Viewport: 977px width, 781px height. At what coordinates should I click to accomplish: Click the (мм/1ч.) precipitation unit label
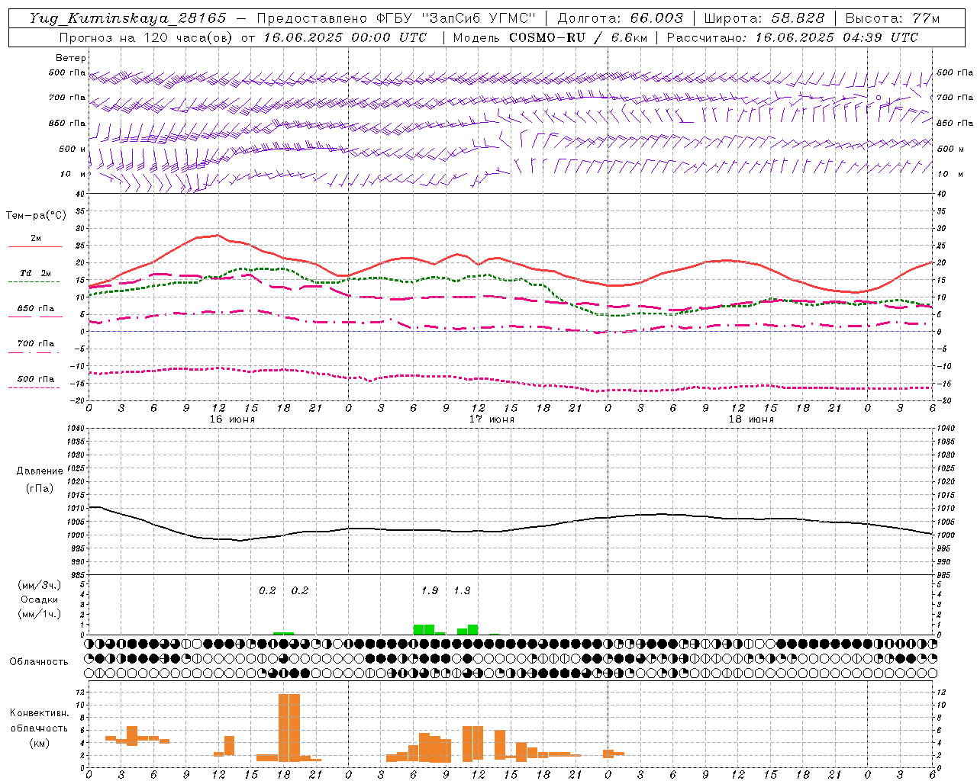click(39, 614)
